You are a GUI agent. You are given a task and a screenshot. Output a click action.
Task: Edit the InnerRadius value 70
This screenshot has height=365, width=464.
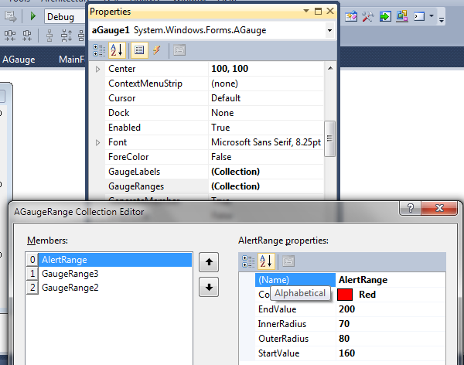point(391,324)
